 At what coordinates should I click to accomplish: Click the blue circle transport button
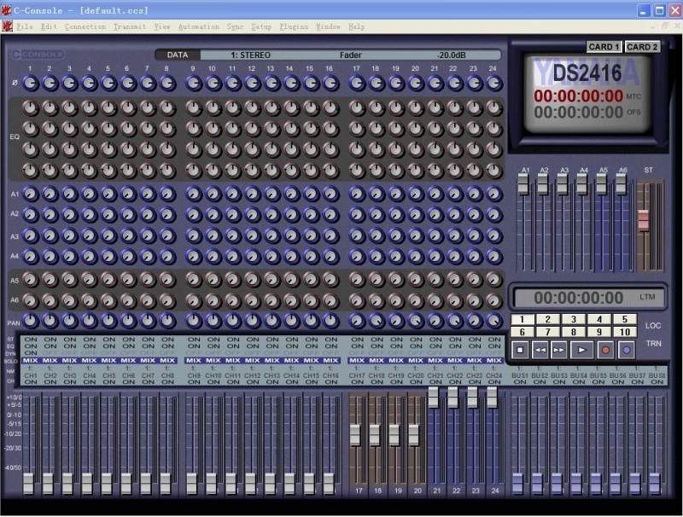626,350
